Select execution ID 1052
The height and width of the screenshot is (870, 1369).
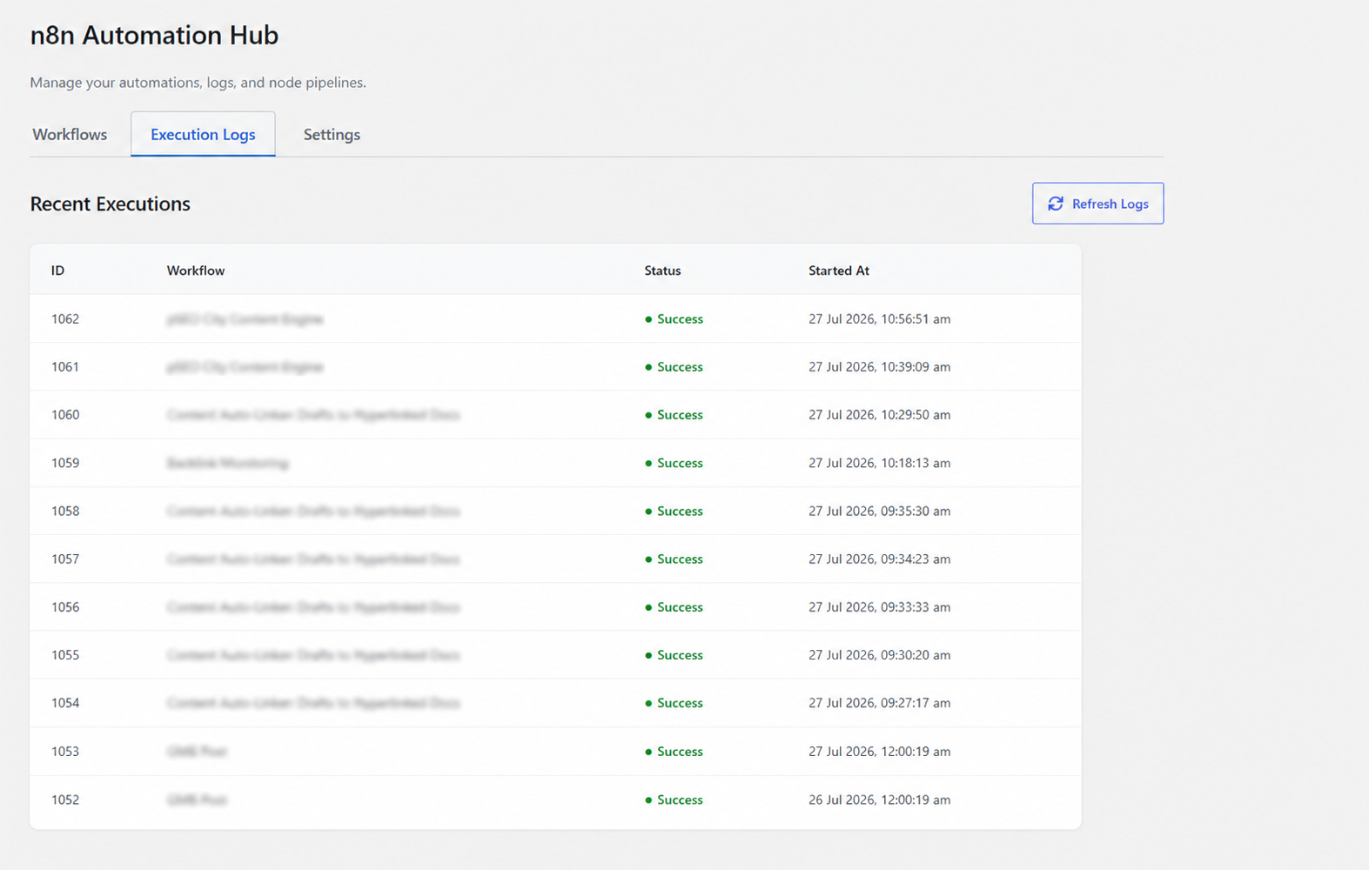65,800
